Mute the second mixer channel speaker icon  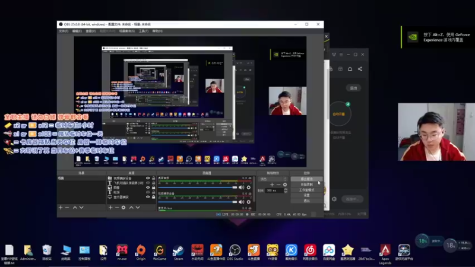(x=242, y=202)
